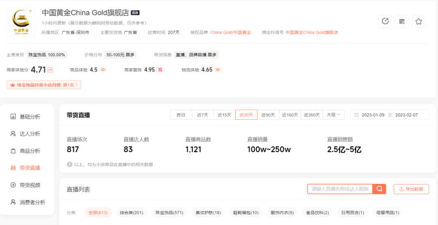The width and height of the screenshot is (438, 225).
Task: Click the 直播场次 value 817
Action: [73, 149]
